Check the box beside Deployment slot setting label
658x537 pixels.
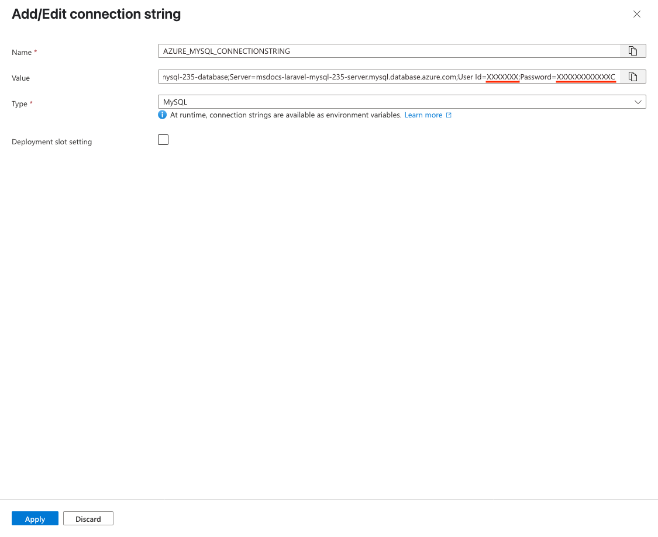click(163, 140)
